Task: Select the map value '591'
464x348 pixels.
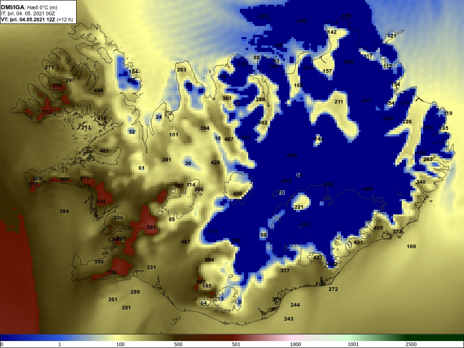Action: 151,227
